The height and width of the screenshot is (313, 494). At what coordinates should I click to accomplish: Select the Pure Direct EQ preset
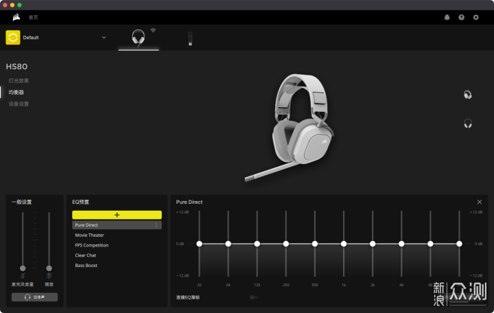coord(117,225)
